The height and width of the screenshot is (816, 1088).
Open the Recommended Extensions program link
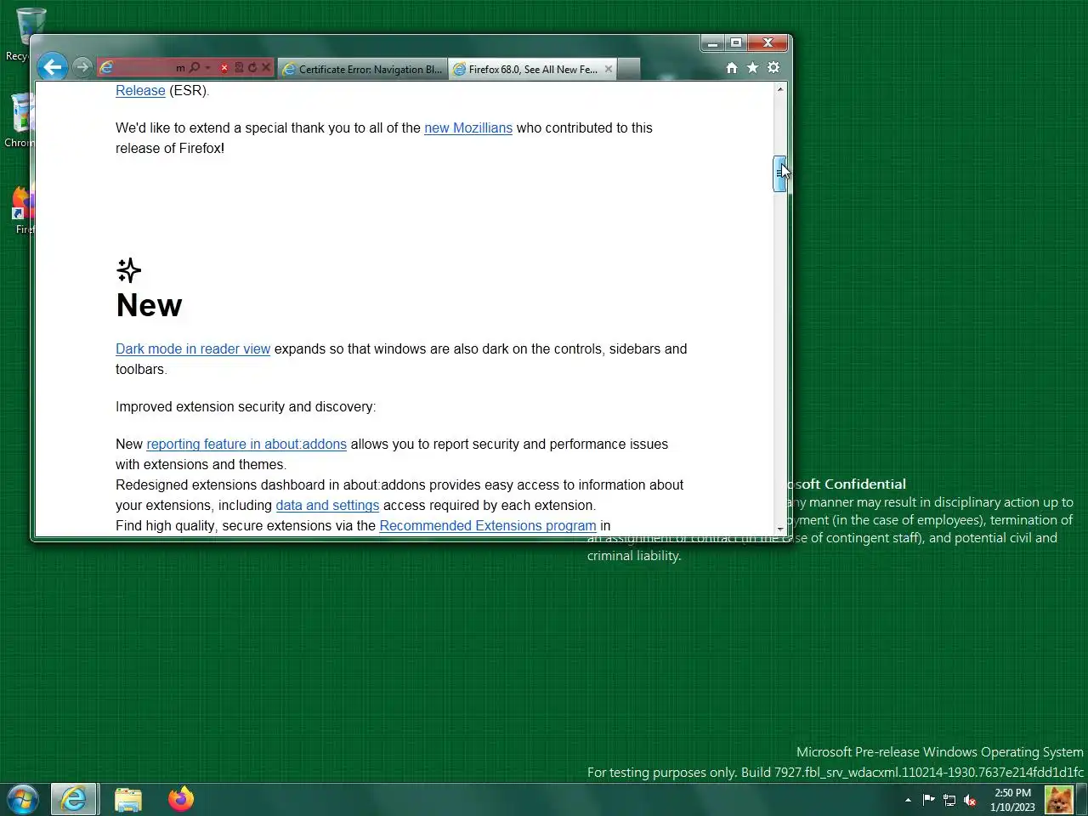(488, 525)
